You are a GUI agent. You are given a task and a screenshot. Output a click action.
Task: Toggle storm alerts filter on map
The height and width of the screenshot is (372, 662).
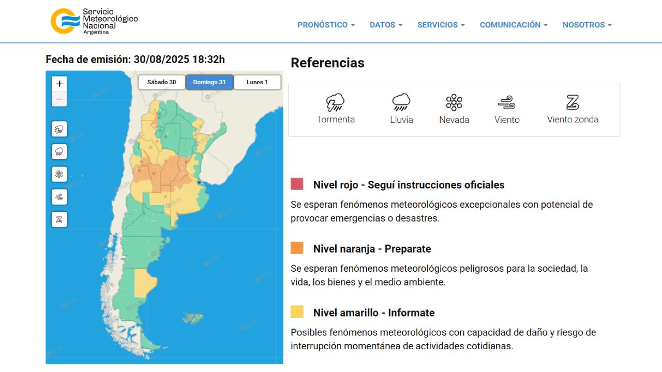[59, 129]
